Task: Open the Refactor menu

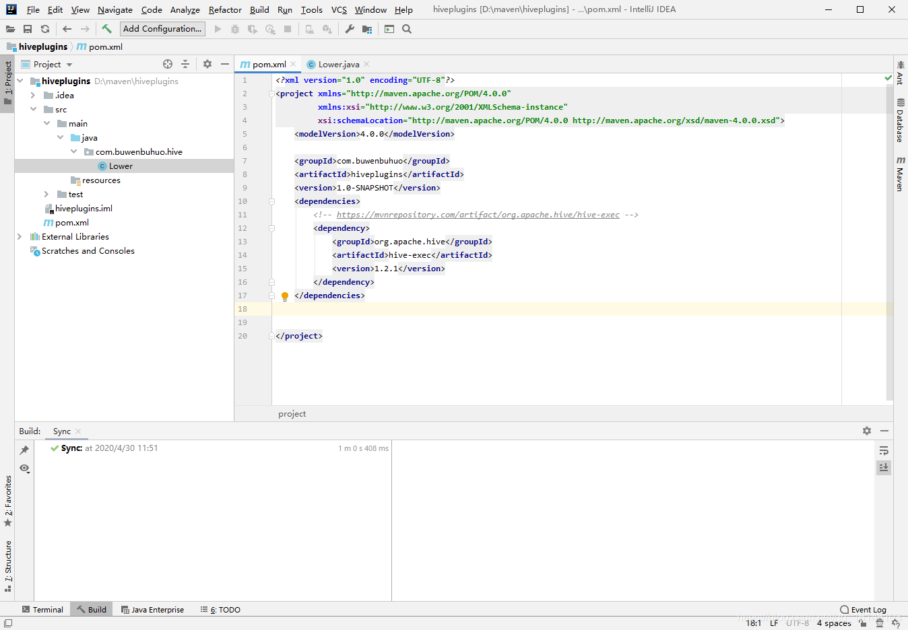Action: [225, 9]
